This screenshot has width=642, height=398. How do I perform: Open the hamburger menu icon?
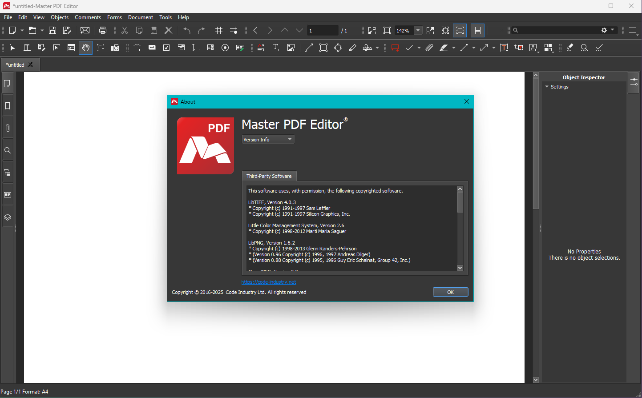[634, 30]
